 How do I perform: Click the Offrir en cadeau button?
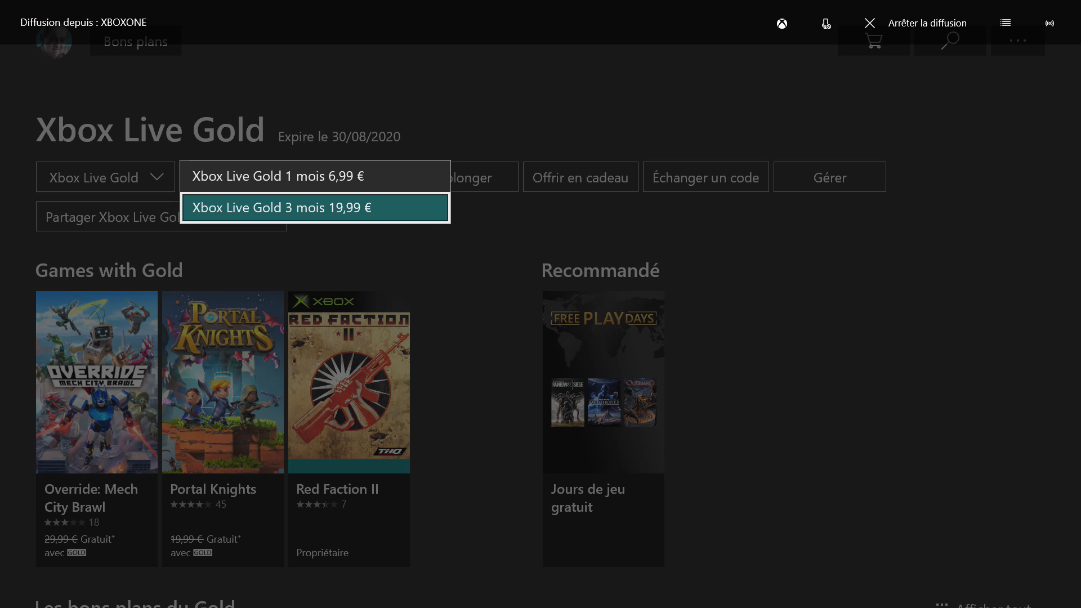[580, 177]
